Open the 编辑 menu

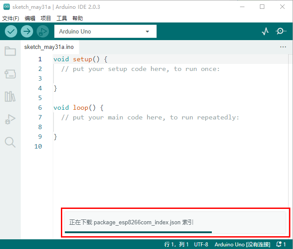coord(30,19)
